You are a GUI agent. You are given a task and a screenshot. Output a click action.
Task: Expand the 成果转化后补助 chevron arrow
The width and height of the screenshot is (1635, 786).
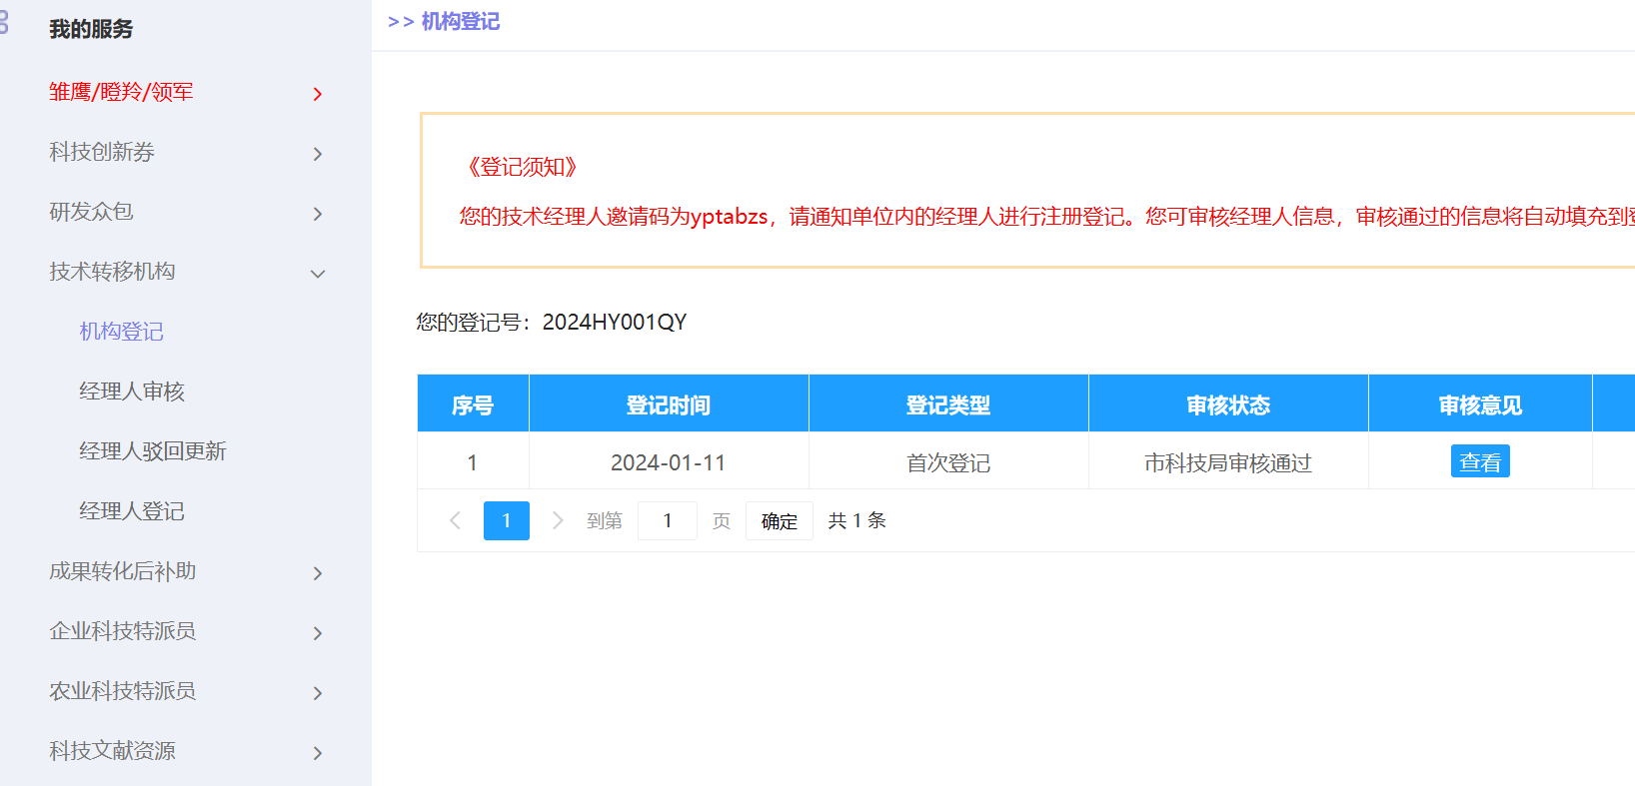tap(318, 573)
